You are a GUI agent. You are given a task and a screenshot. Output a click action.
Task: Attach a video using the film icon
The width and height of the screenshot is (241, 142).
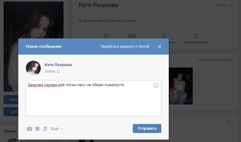[37, 129]
